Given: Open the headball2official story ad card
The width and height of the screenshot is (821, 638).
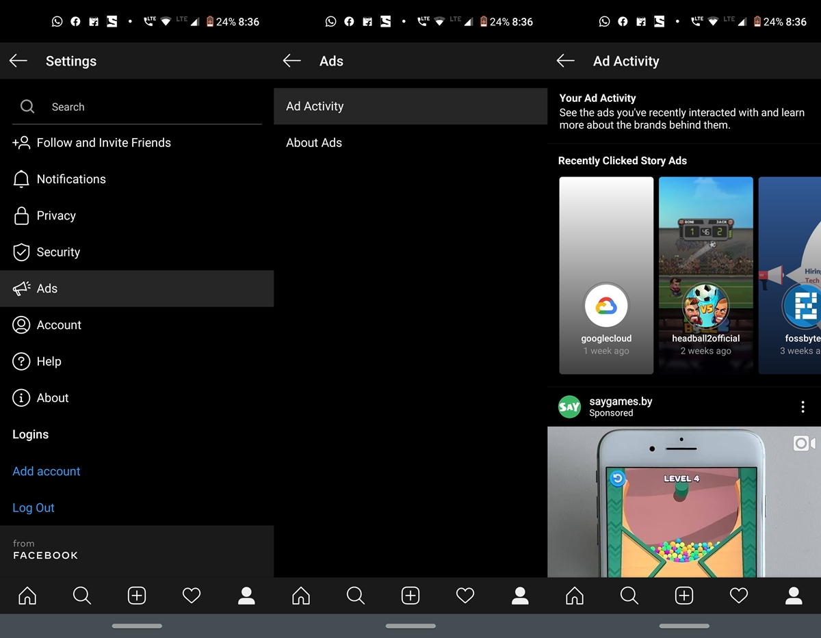Looking at the screenshot, I should tap(706, 276).
